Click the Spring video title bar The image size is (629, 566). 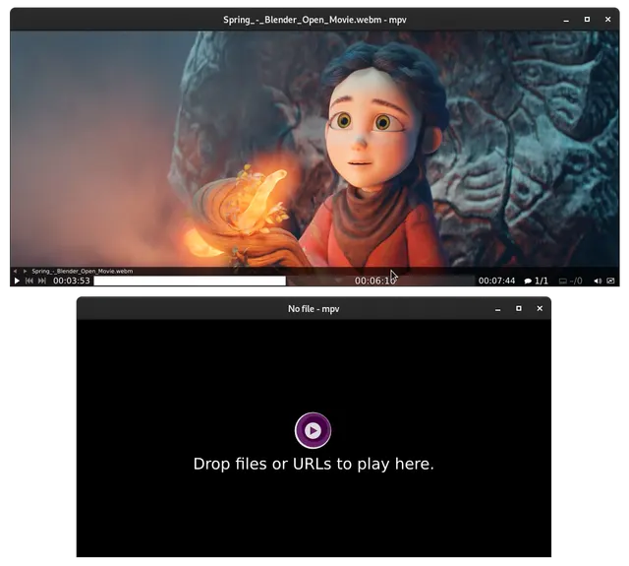314,20
